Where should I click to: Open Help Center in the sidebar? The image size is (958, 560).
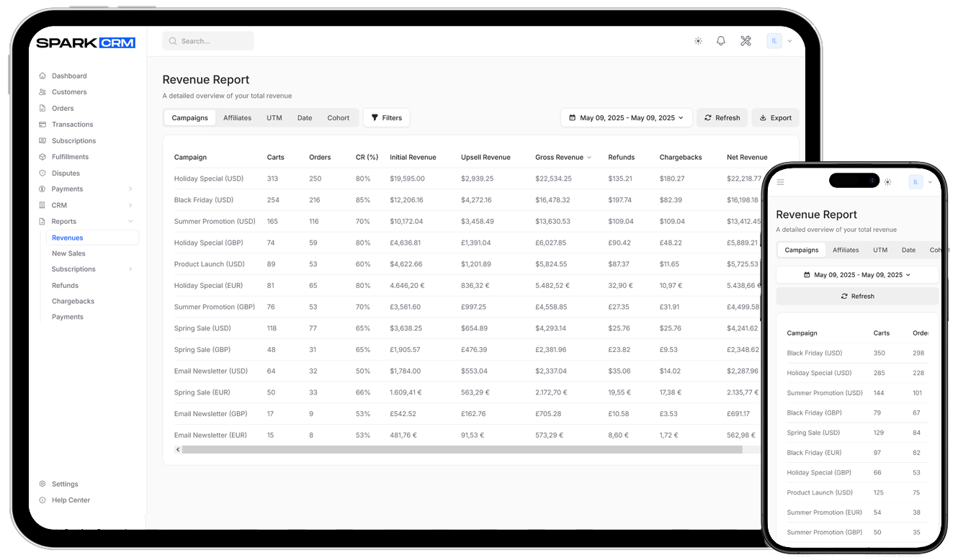(71, 500)
